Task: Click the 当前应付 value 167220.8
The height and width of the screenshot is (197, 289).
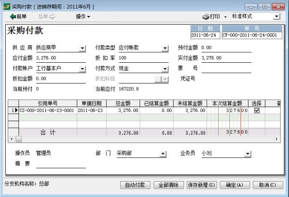Action: tap(129, 89)
